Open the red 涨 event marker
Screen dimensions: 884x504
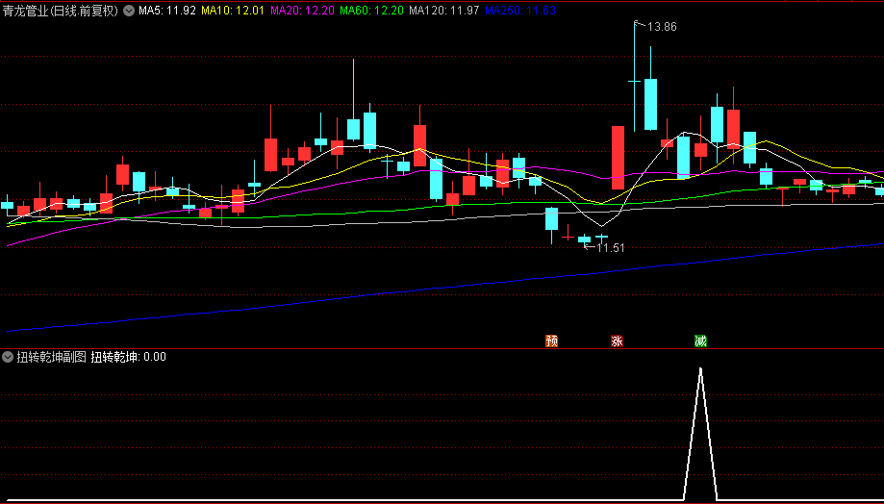(x=617, y=340)
